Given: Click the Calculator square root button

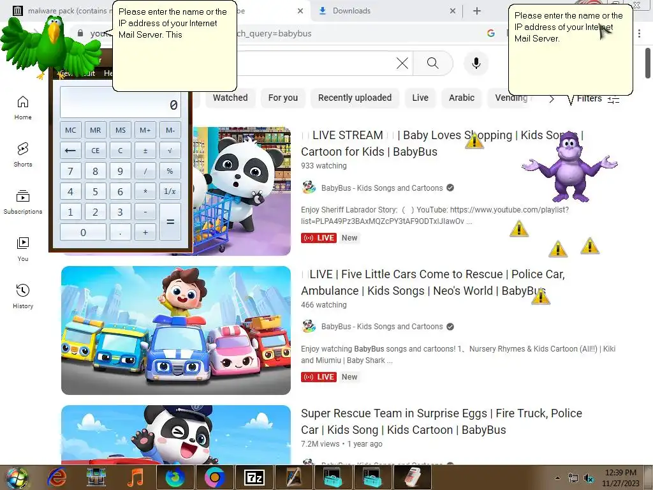Looking at the screenshot, I should [170, 151].
